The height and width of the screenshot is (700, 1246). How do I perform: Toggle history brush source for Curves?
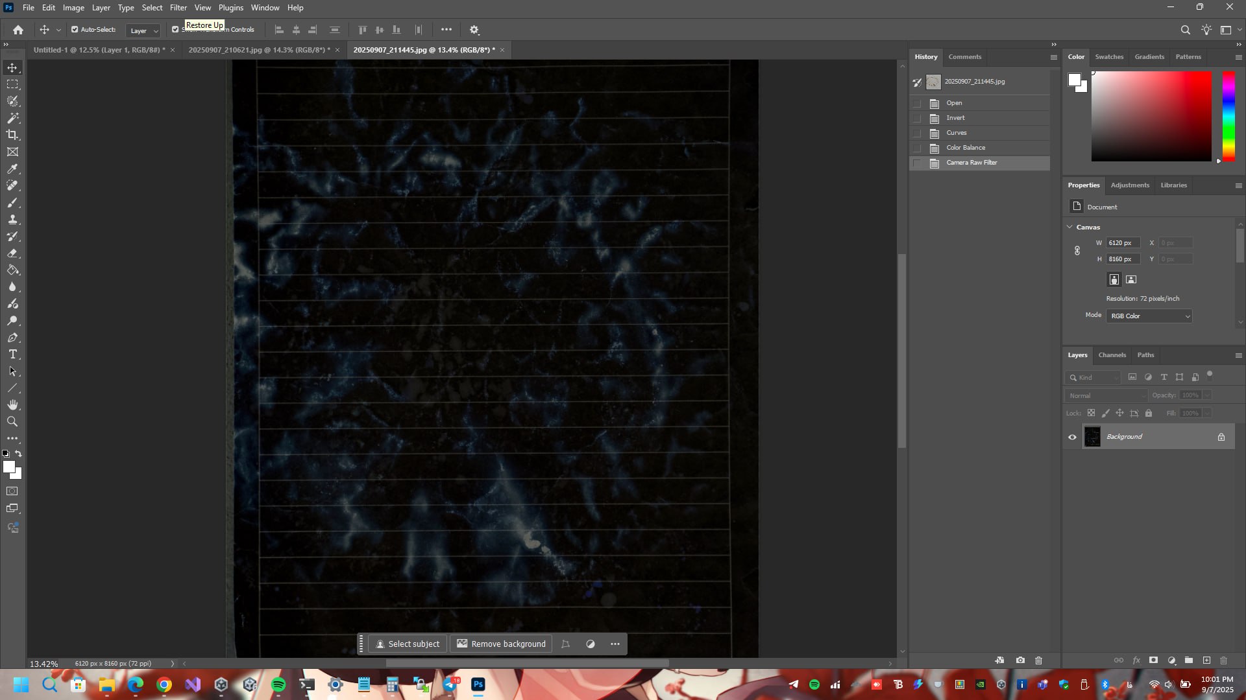917,133
